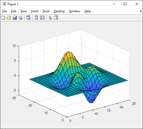
Task: Click the New Figure toolbar icon
Action: point(3,18)
